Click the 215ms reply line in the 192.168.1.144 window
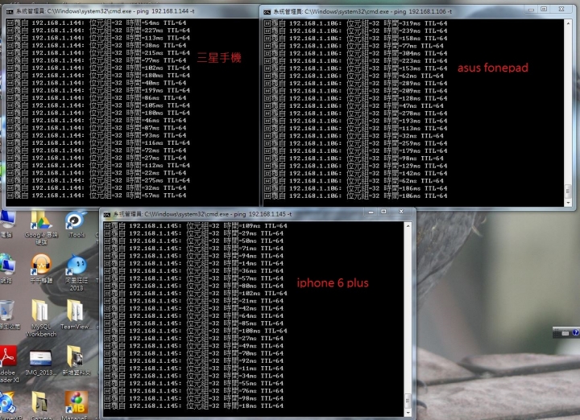This screenshot has width=580, height=420. [98, 53]
